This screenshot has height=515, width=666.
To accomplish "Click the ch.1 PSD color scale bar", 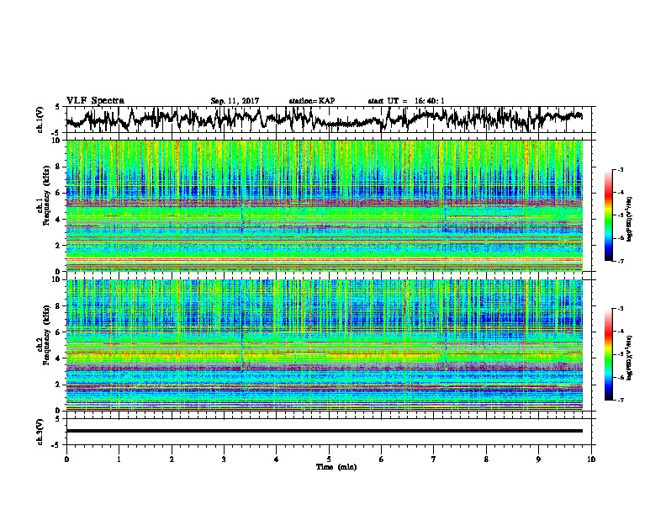I will (x=609, y=215).
